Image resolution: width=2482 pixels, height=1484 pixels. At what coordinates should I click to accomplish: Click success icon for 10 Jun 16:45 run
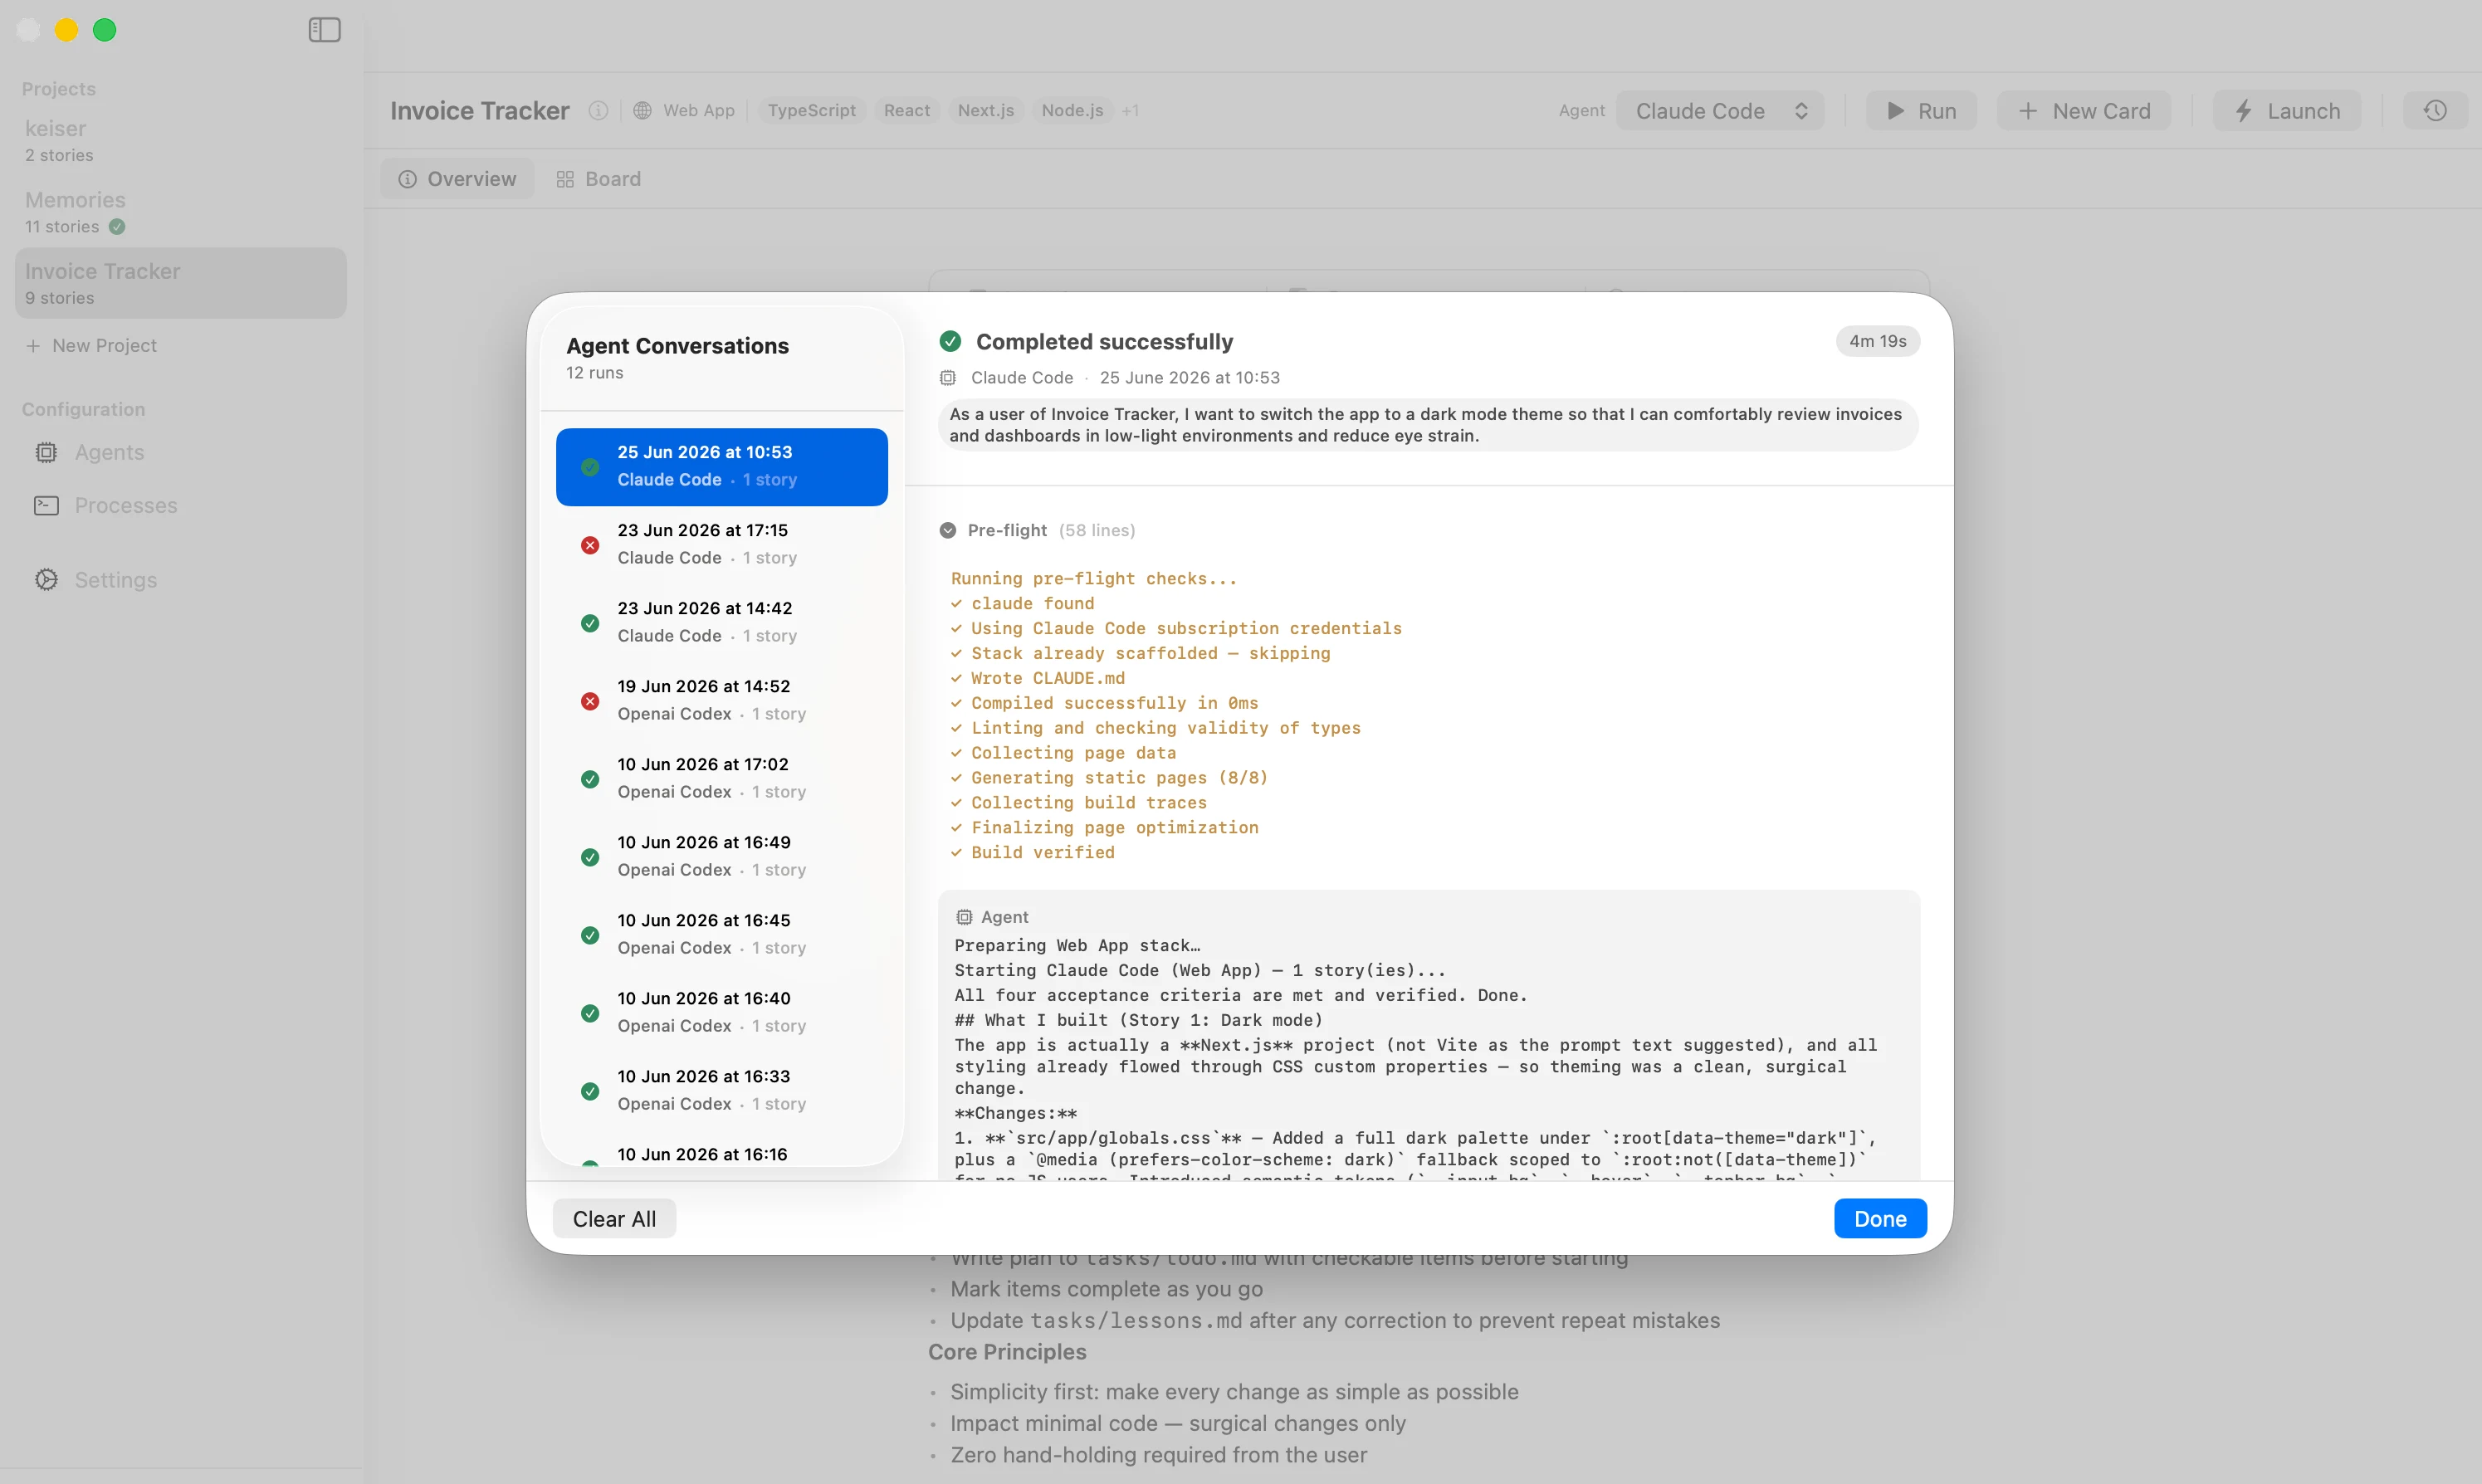pyautogui.click(x=590, y=935)
